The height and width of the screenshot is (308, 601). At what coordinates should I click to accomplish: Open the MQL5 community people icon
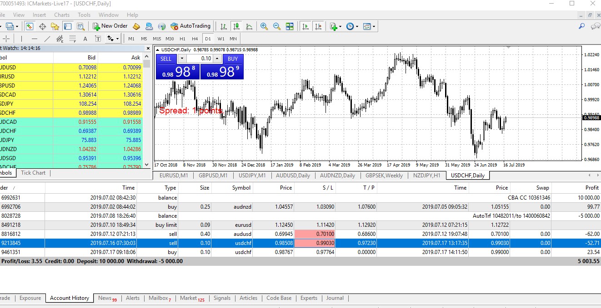149,26
